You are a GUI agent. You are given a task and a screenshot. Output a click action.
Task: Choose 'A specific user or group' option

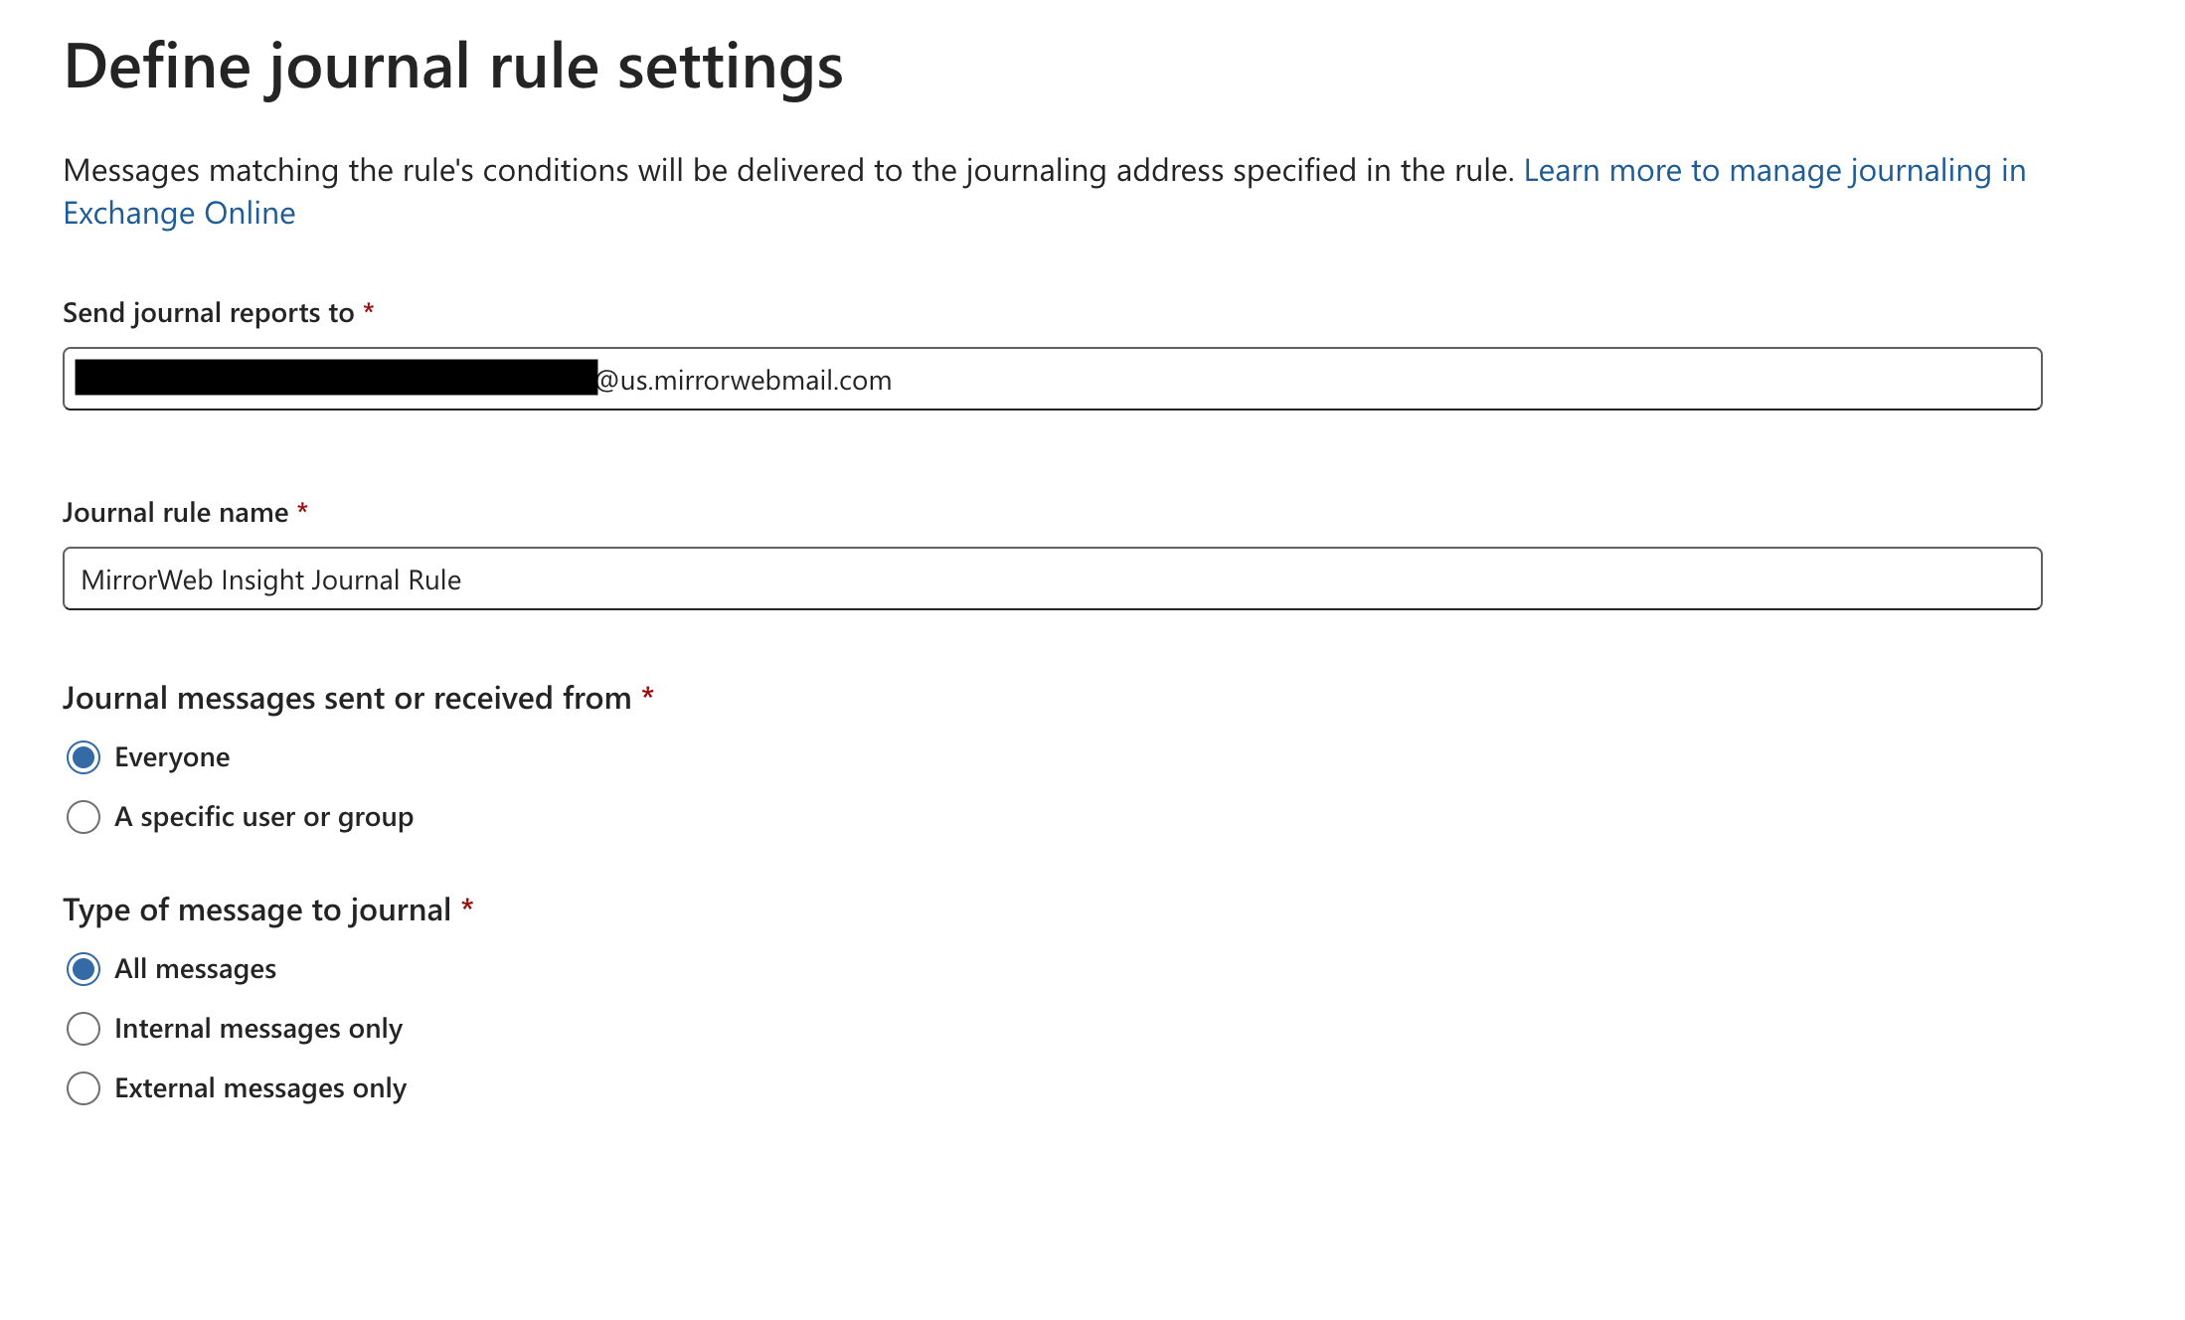(x=84, y=817)
